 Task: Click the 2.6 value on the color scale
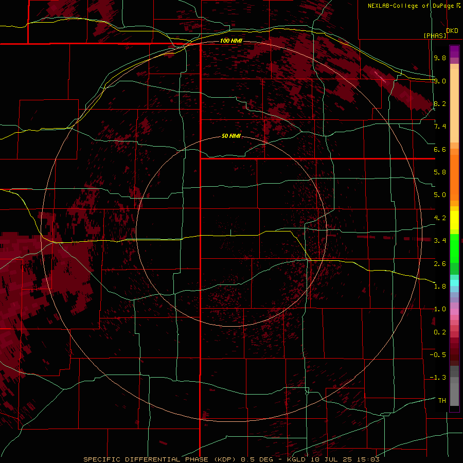440,264
